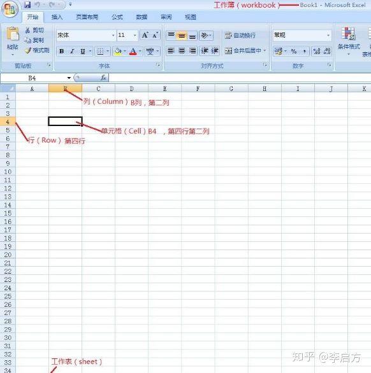This screenshot has width=371, height=373.
Task: Open the 视图 ribbon tab
Action: pos(191,17)
